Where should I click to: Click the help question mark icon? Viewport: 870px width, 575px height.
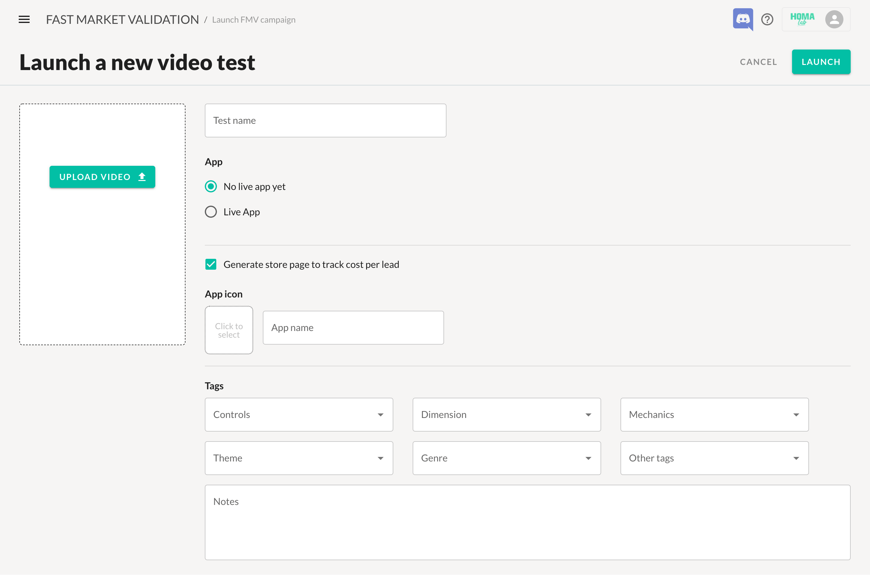[767, 19]
